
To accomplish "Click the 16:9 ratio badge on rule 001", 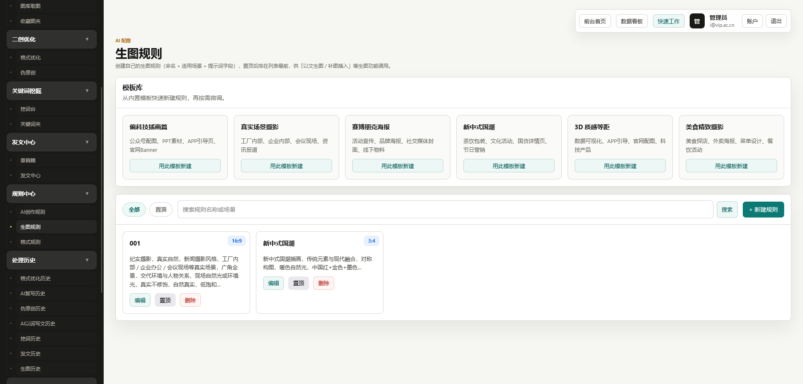I will (237, 241).
